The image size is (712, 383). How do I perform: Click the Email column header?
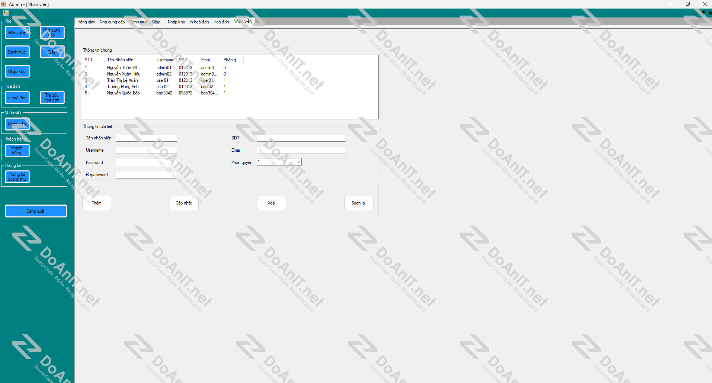click(x=210, y=60)
